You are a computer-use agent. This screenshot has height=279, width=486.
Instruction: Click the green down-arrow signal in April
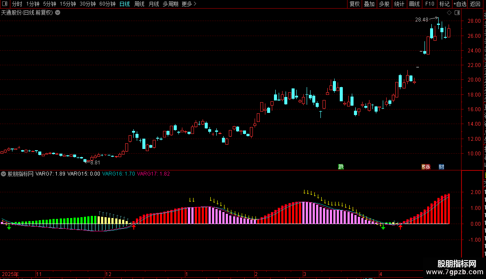[383, 227]
